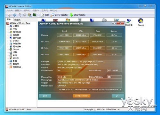
Task: Click the CPU Clock field showing 3891.3 MHz
Action: pos(89,65)
